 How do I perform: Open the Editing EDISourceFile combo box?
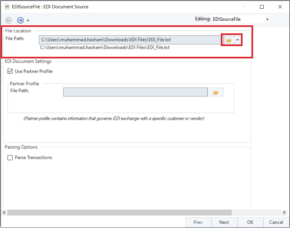tap(241, 19)
